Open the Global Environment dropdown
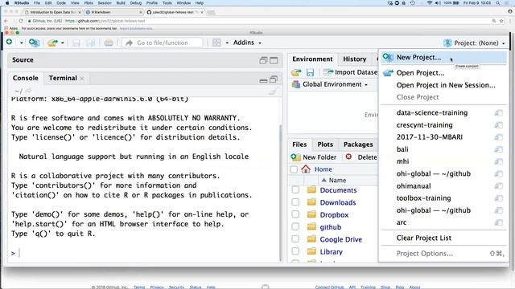This screenshot has width=515, height=289. (330, 84)
